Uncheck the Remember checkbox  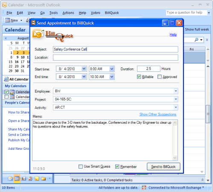[117, 166]
